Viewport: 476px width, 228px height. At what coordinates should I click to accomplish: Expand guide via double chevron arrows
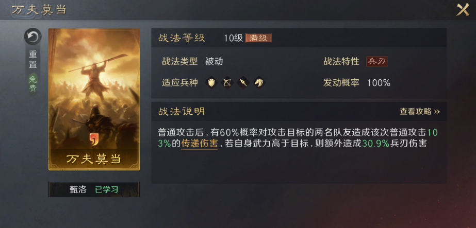tap(436, 112)
